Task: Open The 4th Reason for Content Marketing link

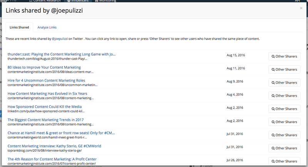Action: point(52,159)
